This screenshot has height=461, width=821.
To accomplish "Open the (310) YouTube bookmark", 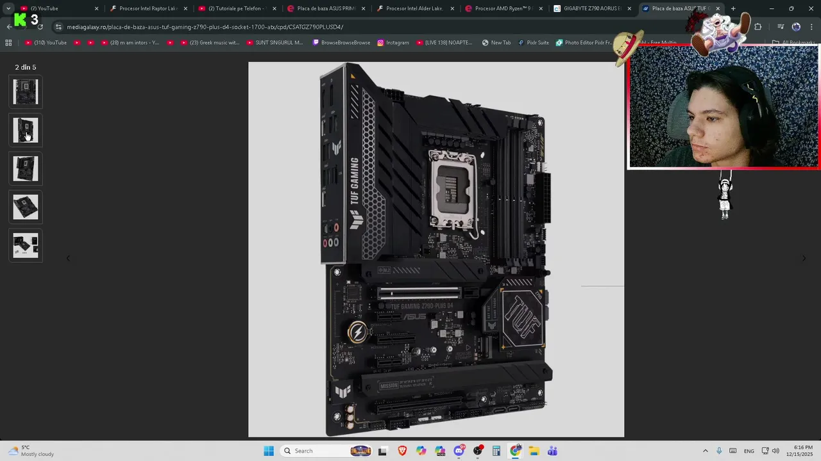I will point(46,43).
